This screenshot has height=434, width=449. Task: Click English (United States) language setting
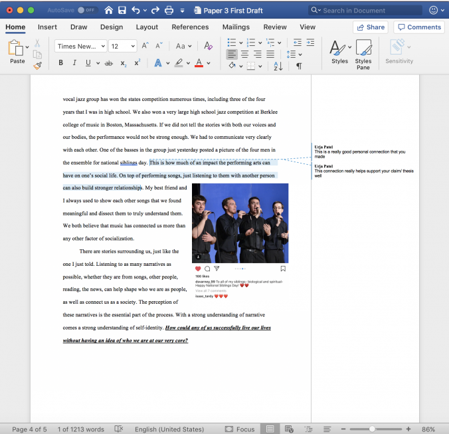[x=169, y=429]
